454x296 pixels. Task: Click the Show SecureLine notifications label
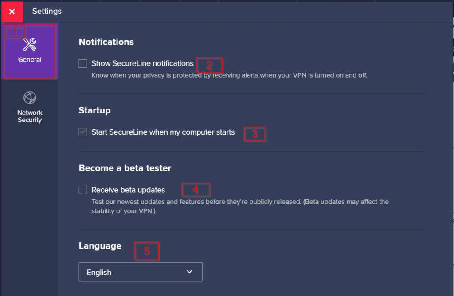click(142, 63)
